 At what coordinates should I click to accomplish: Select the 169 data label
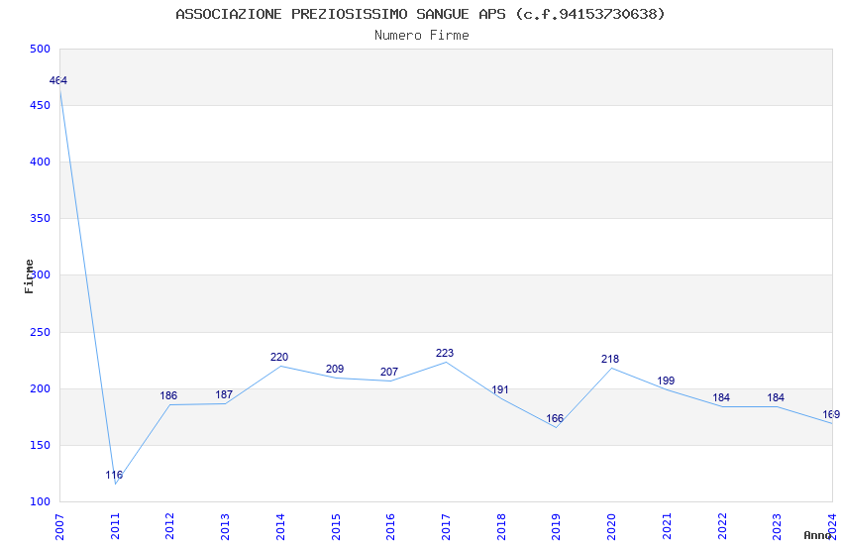point(831,414)
